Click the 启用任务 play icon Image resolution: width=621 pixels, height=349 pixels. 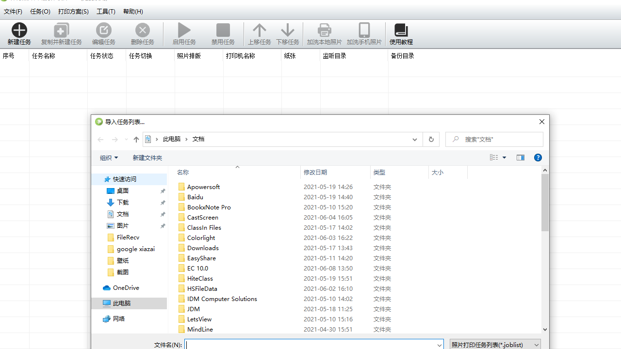coord(184,30)
